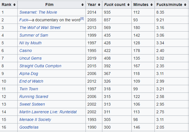The height and width of the screenshot is (132, 189).
Task: Sort by Fucks/minute arrows icon
Action: [x=185, y=5]
